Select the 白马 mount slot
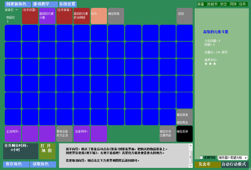 98,16
